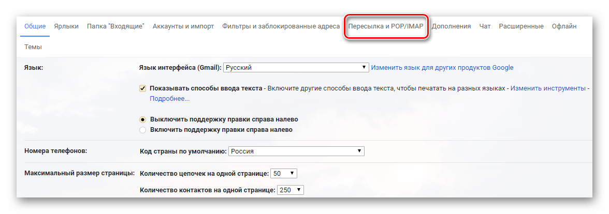
Task: Expand Количество цепочек на одной странице dropdown
Action: tap(284, 174)
